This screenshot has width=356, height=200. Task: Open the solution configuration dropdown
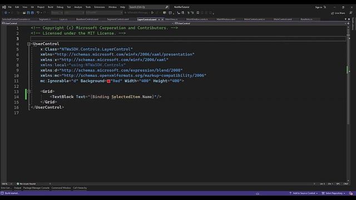(57, 13)
